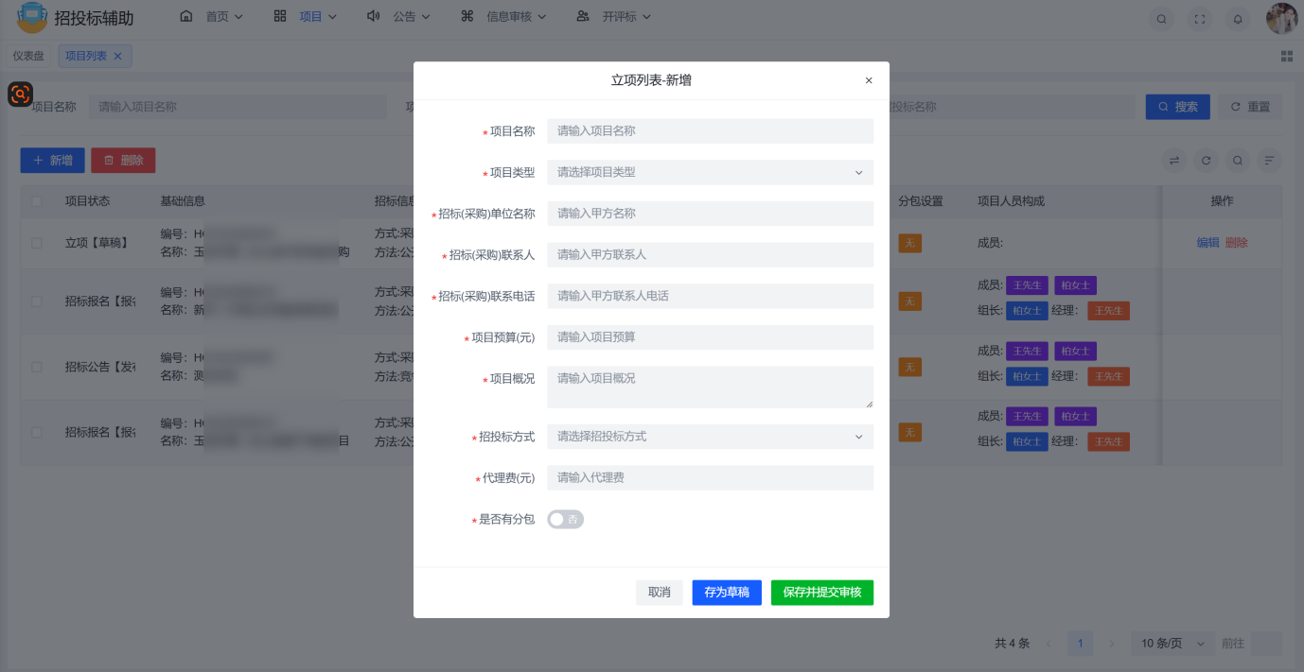Click the 存为草稿 button

point(726,593)
